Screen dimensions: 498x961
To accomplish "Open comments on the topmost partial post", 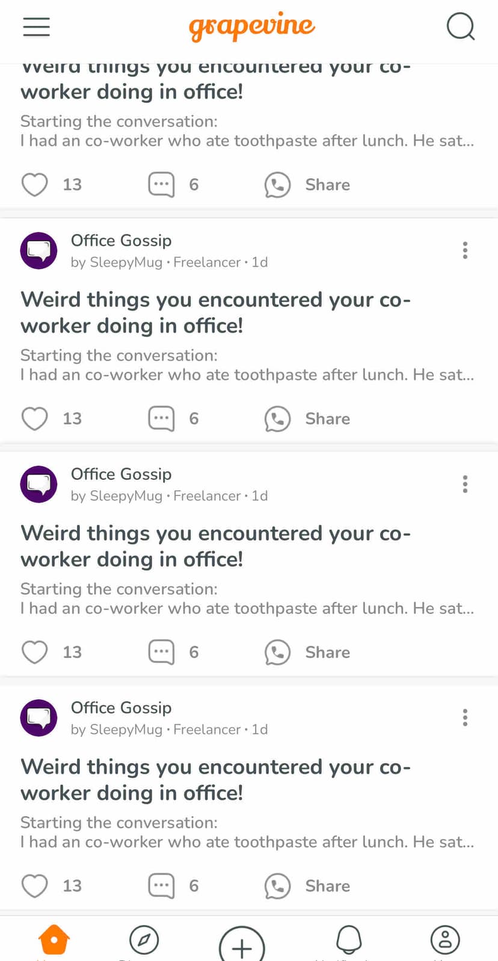I will 161,184.
